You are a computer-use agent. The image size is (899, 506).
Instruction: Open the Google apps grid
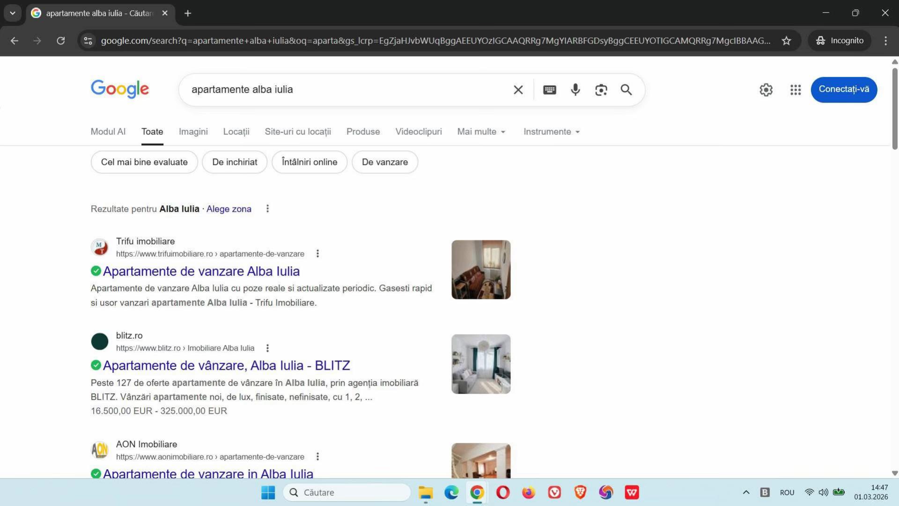pyautogui.click(x=796, y=89)
